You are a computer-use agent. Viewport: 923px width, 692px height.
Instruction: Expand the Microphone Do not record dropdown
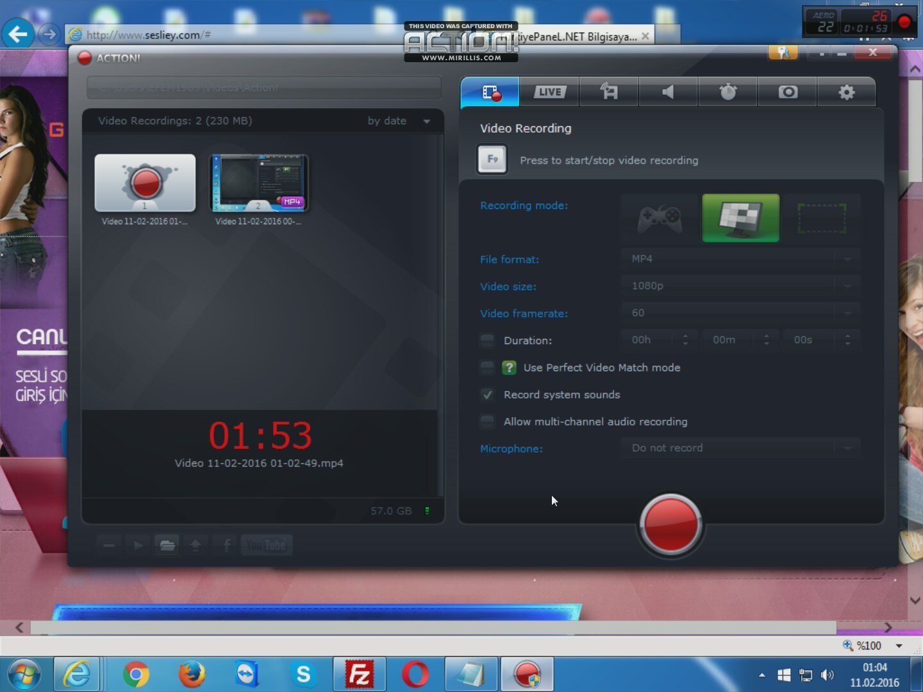[740, 448]
